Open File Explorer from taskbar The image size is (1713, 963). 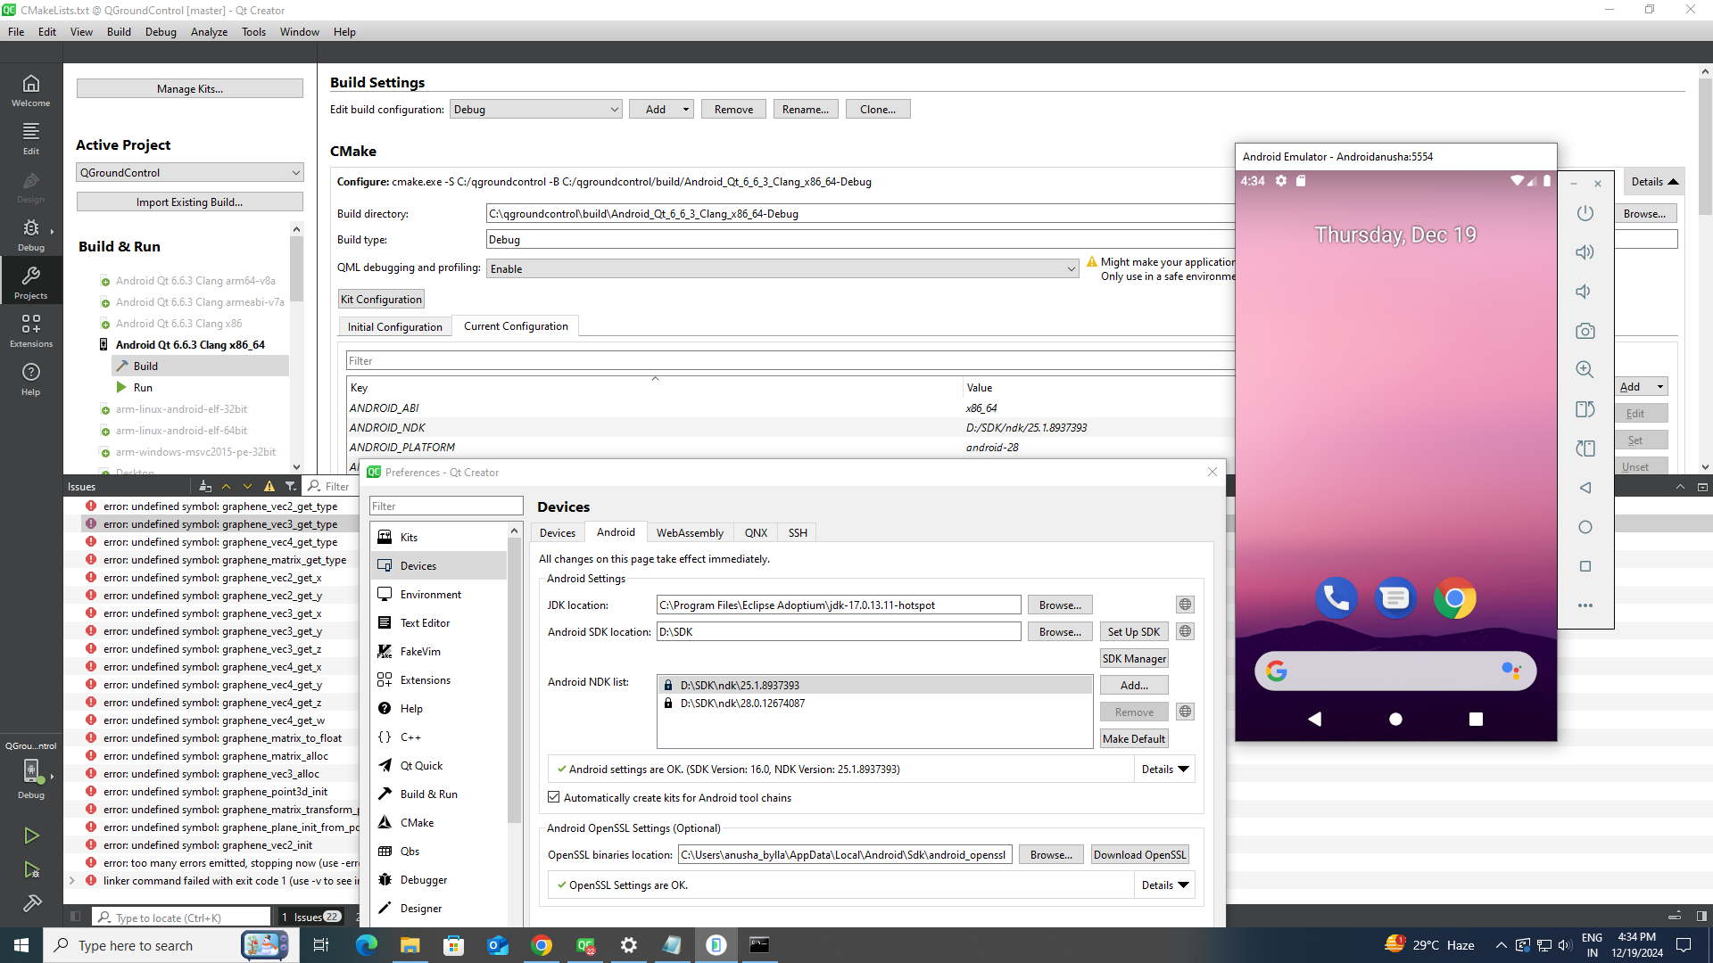coord(410,945)
